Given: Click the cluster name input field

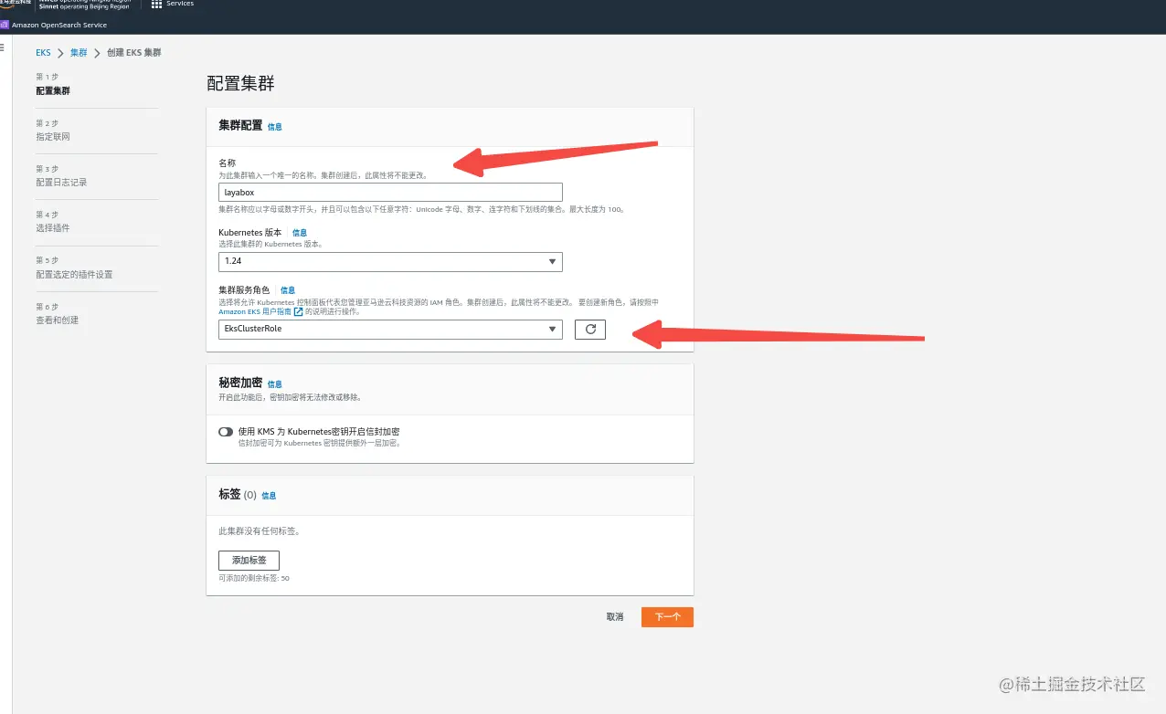Looking at the screenshot, I should pyautogui.click(x=390, y=193).
